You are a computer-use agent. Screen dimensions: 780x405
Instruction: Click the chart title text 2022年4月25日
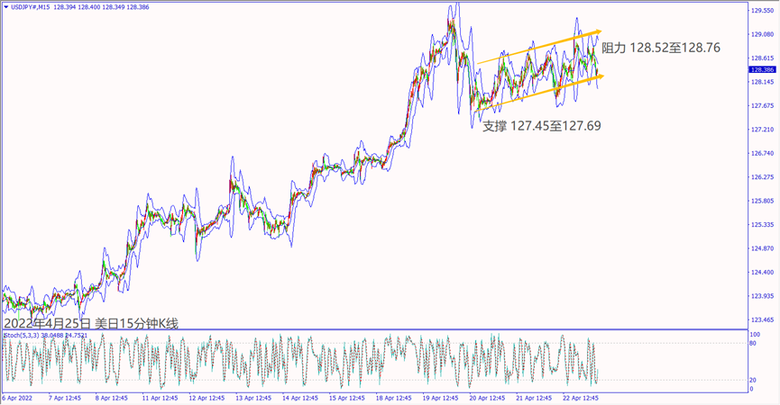pos(47,322)
